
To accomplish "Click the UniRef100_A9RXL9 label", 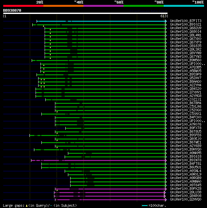I will point(186,175).
